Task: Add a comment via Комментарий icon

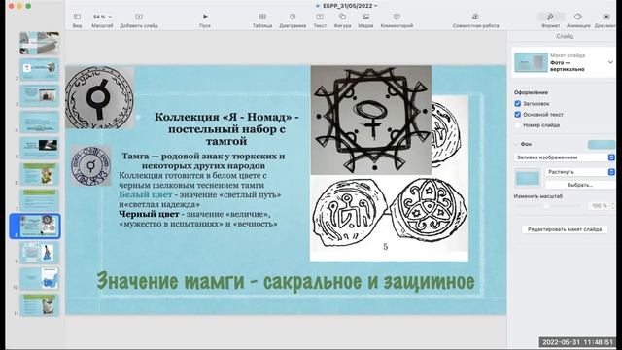Action: click(x=397, y=17)
